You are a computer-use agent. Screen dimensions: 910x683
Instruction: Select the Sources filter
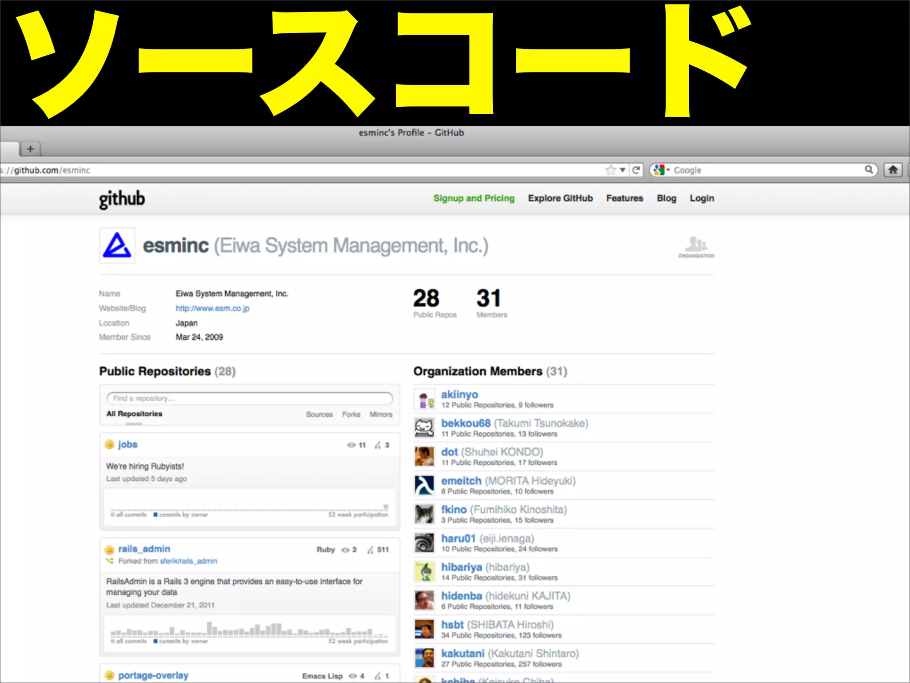pyautogui.click(x=319, y=414)
